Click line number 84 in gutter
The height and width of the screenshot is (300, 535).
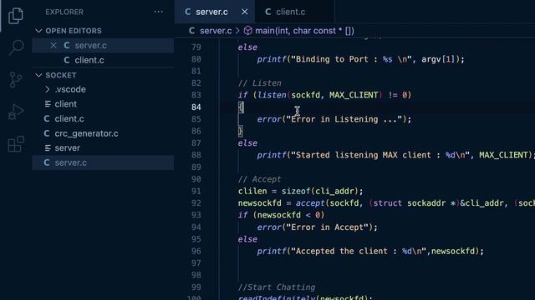pyautogui.click(x=196, y=107)
